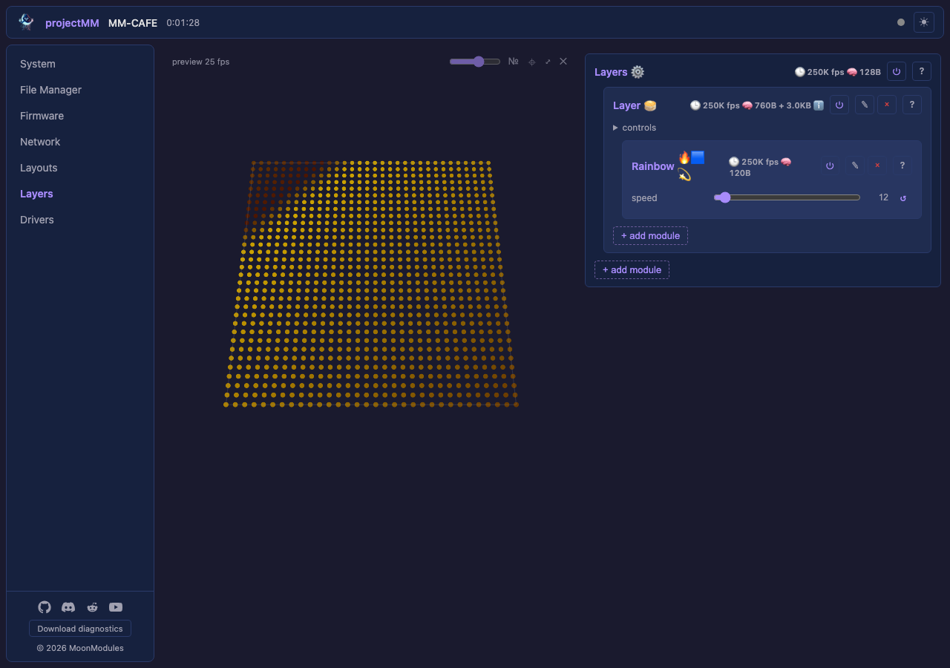
Task: Delete the Layer module with red X
Action: [x=887, y=105]
